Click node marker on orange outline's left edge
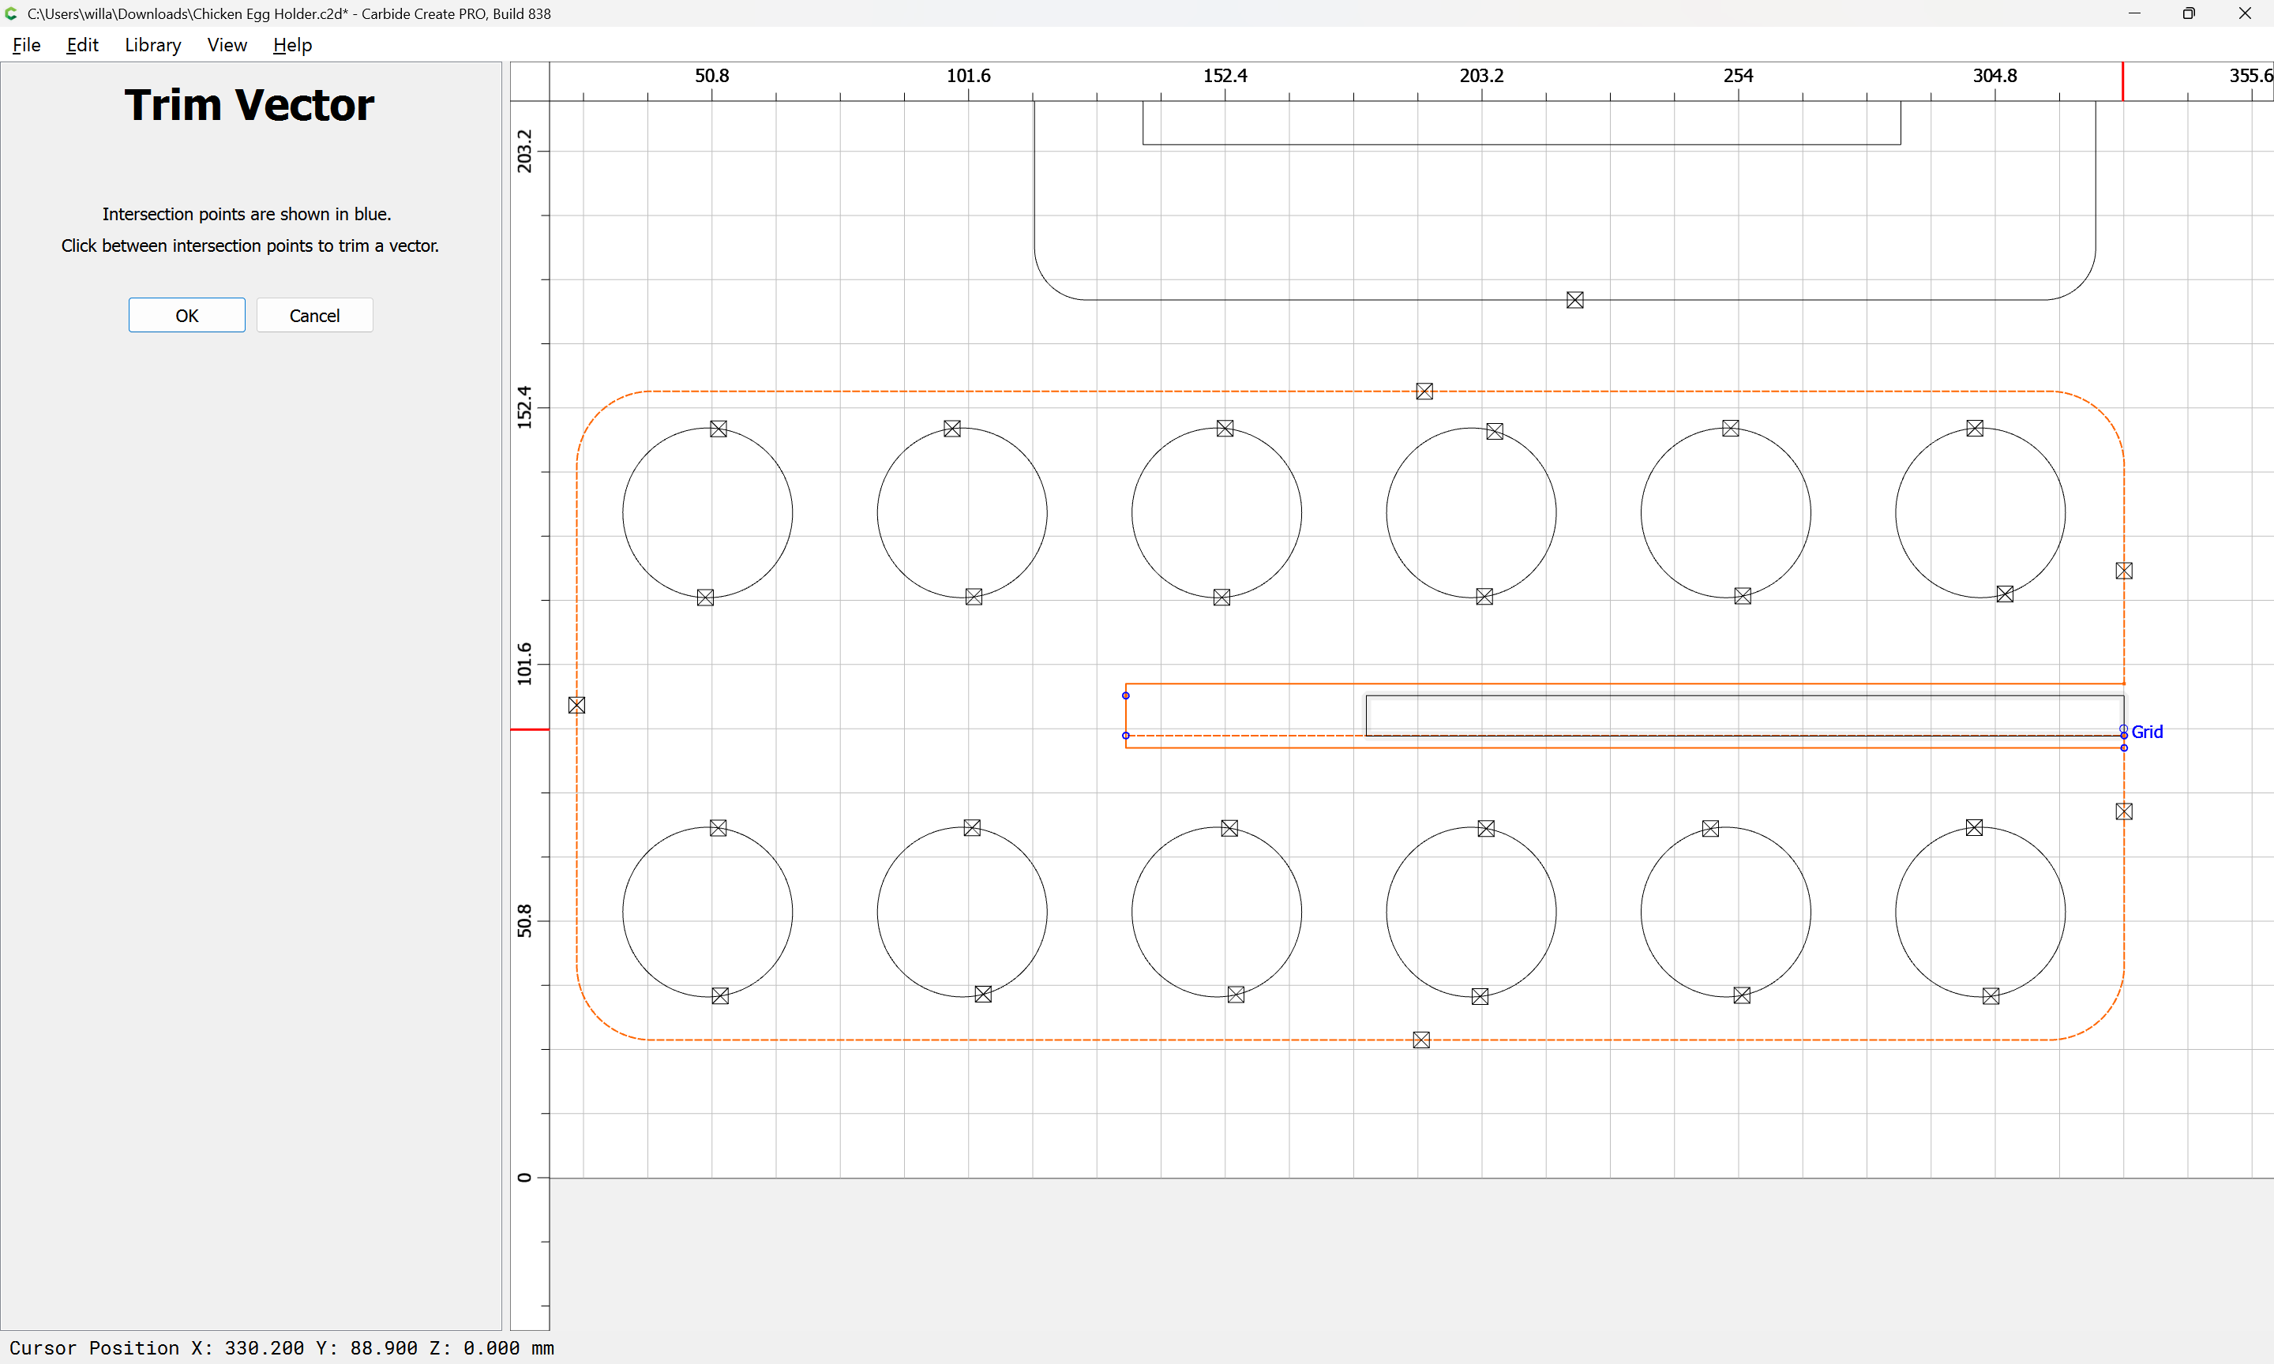2274x1364 pixels. (x=576, y=705)
